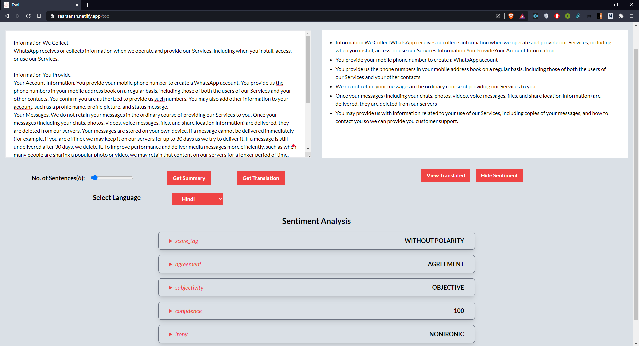The image size is (639, 346).
Task: Click the text area scroll up arrow
Action: click(x=308, y=34)
